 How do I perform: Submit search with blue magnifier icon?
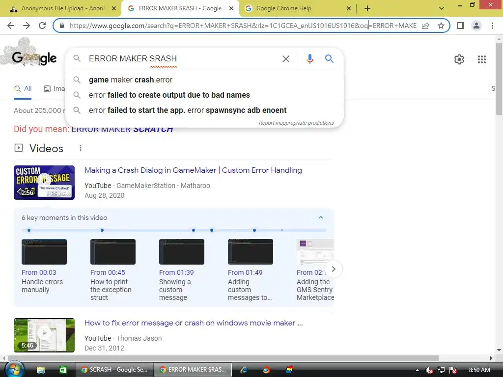tap(329, 59)
